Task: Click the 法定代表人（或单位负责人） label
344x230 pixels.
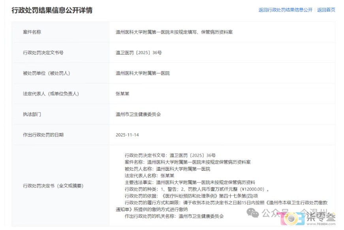Action: point(51,94)
